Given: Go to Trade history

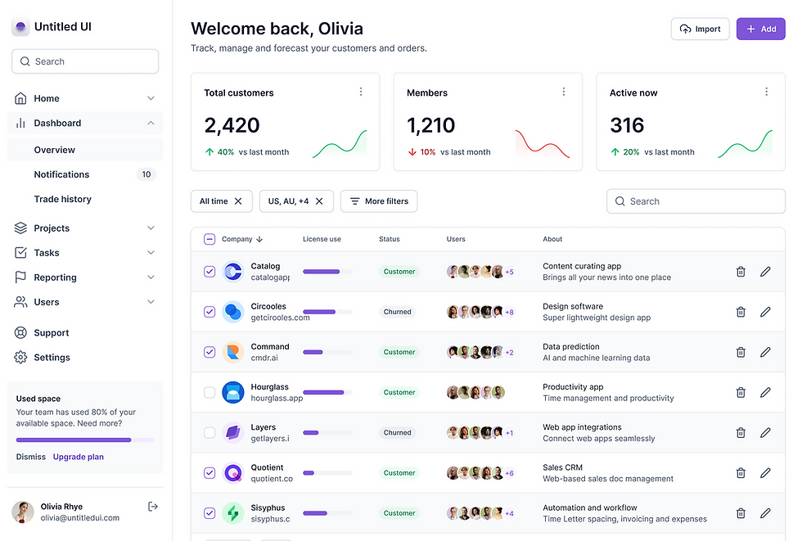Looking at the screenshot, I should [x=85, y=199].
